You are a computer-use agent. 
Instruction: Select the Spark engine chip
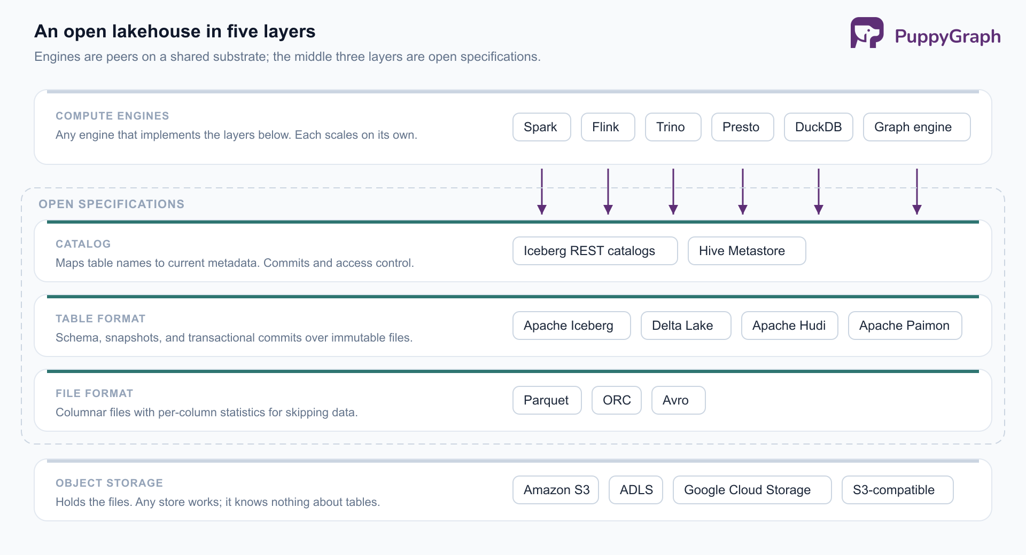point(542,127)
